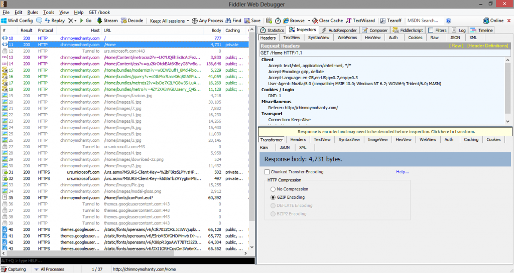Open the View menu

pyautogui.click(x=64, y=13)
